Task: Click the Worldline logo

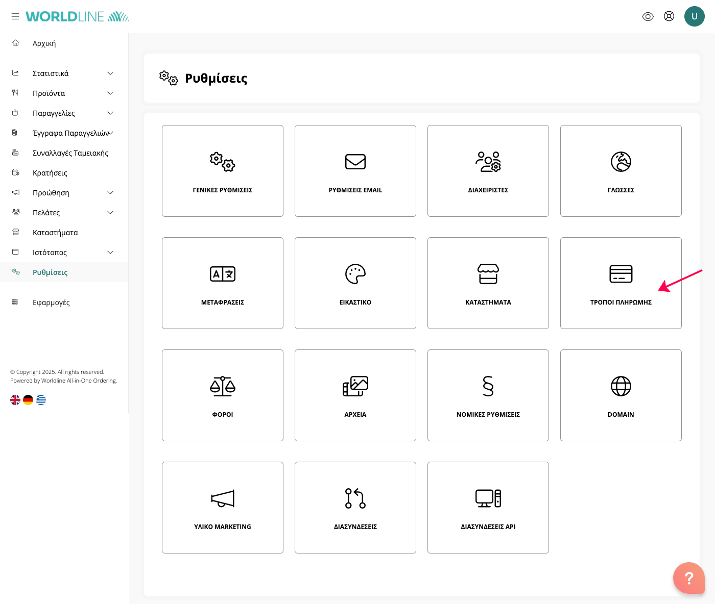Action: tap(77, 16)
